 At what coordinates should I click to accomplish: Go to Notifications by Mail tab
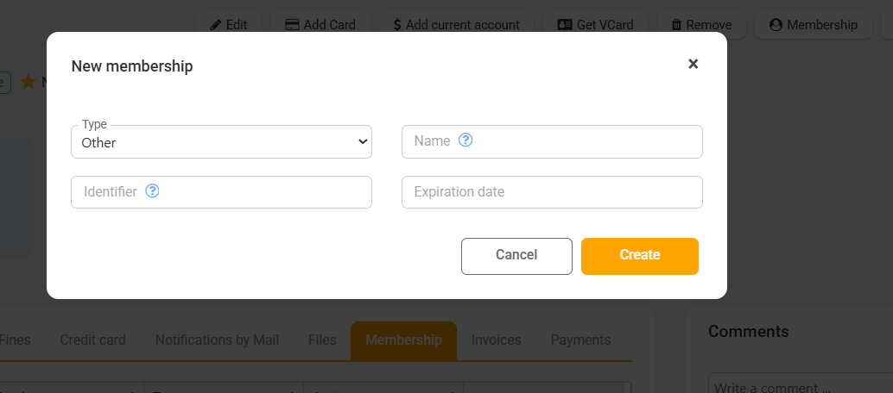pyautogui.click(x=217, y=340)
